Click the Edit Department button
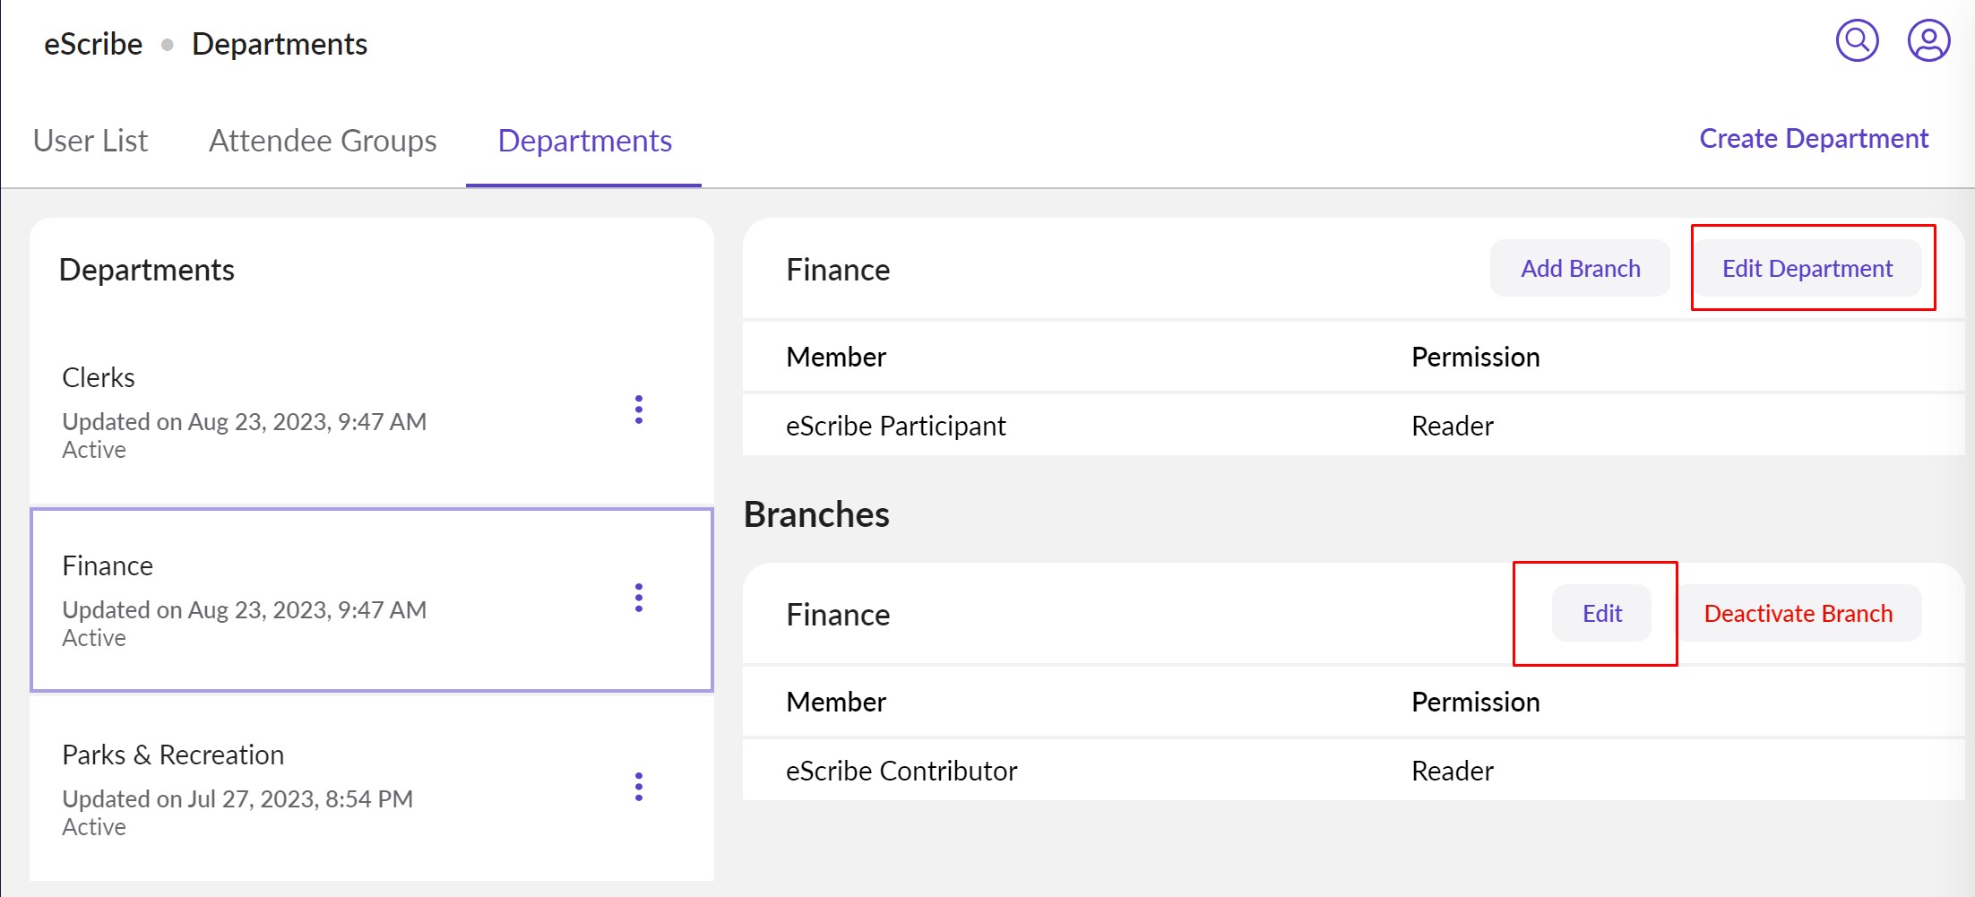 1807,268
